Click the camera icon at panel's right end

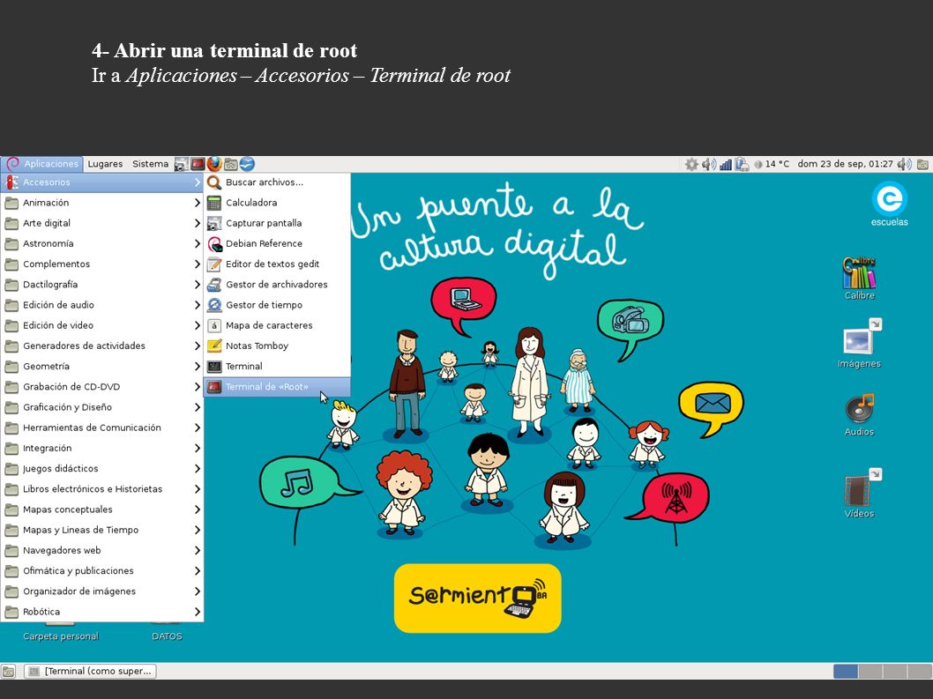923,164
